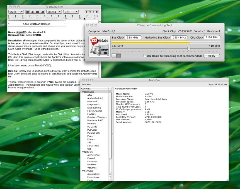Click the Contents scrollbar down arrow

point(110,179)
